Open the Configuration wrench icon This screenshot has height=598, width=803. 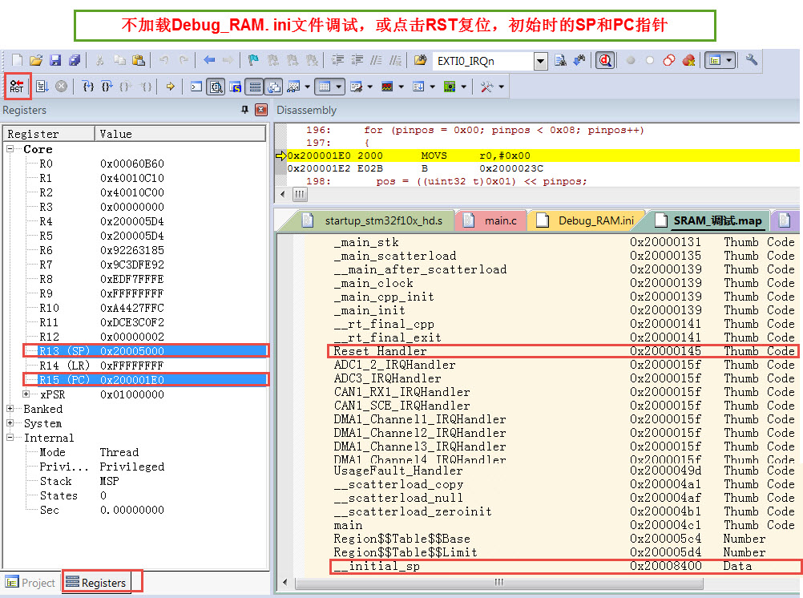click(x=751, y=60)
